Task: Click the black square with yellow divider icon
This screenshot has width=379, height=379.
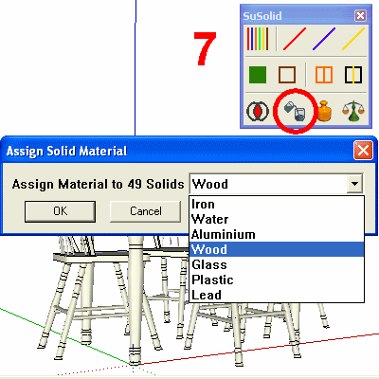Action: [x=353, y=75]
